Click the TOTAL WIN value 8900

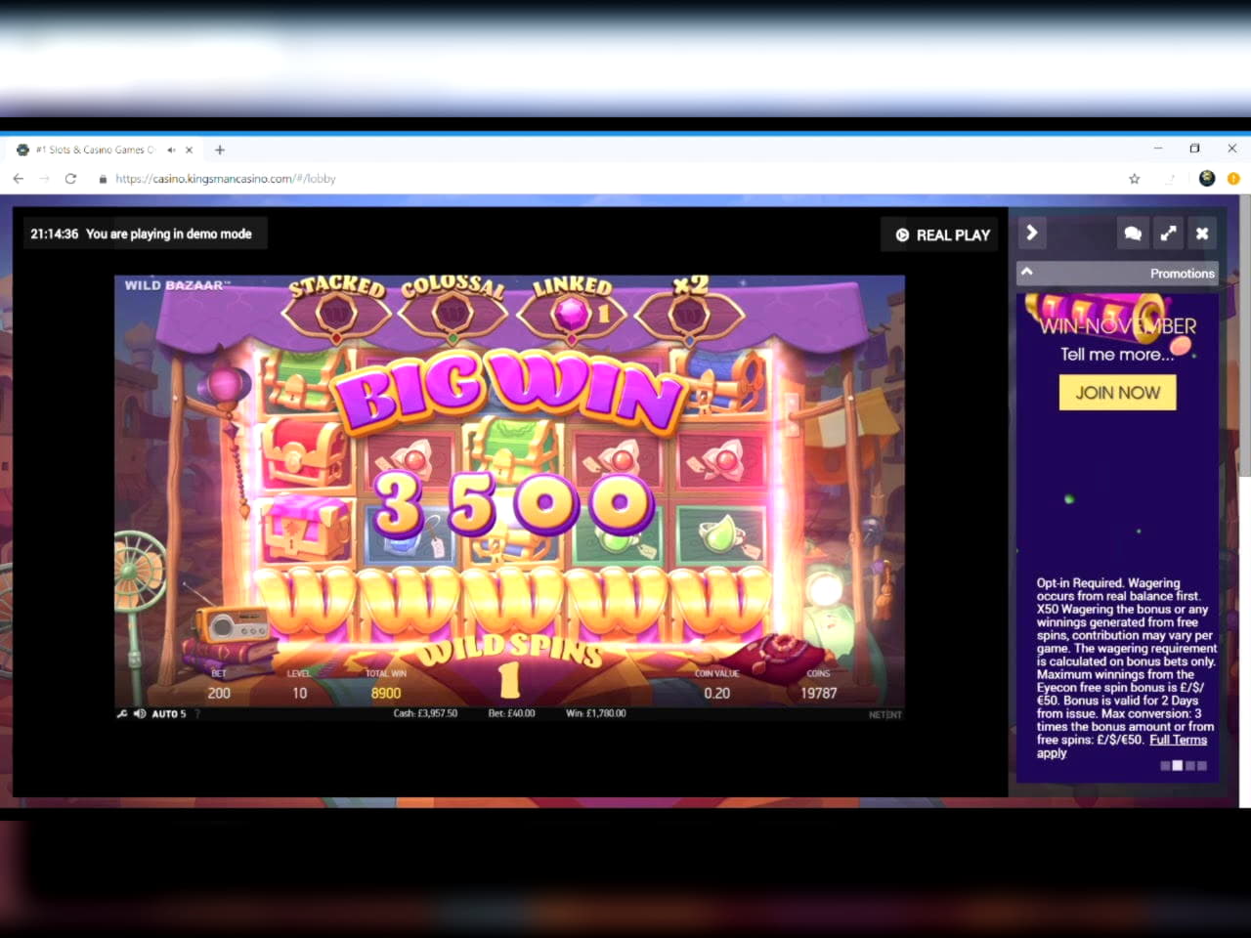[x=386, y=693]
